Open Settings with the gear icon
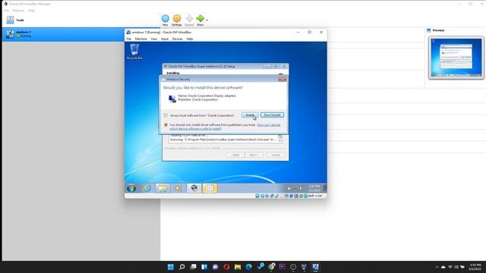Image resolution: width=486 pixels, height=273 pixels. [177, 19]
